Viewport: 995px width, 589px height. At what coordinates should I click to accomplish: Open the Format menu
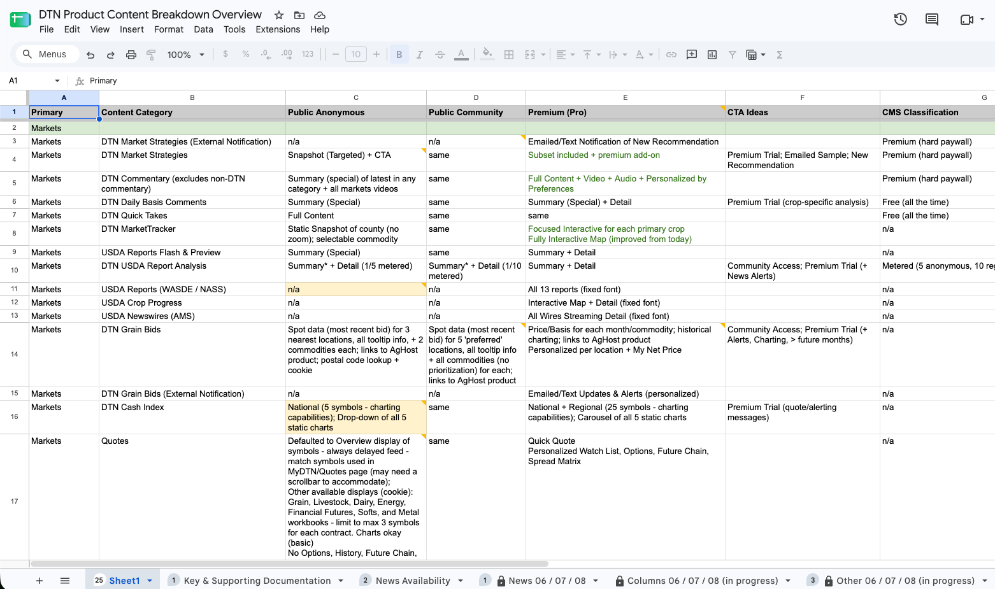coord(169,29)
